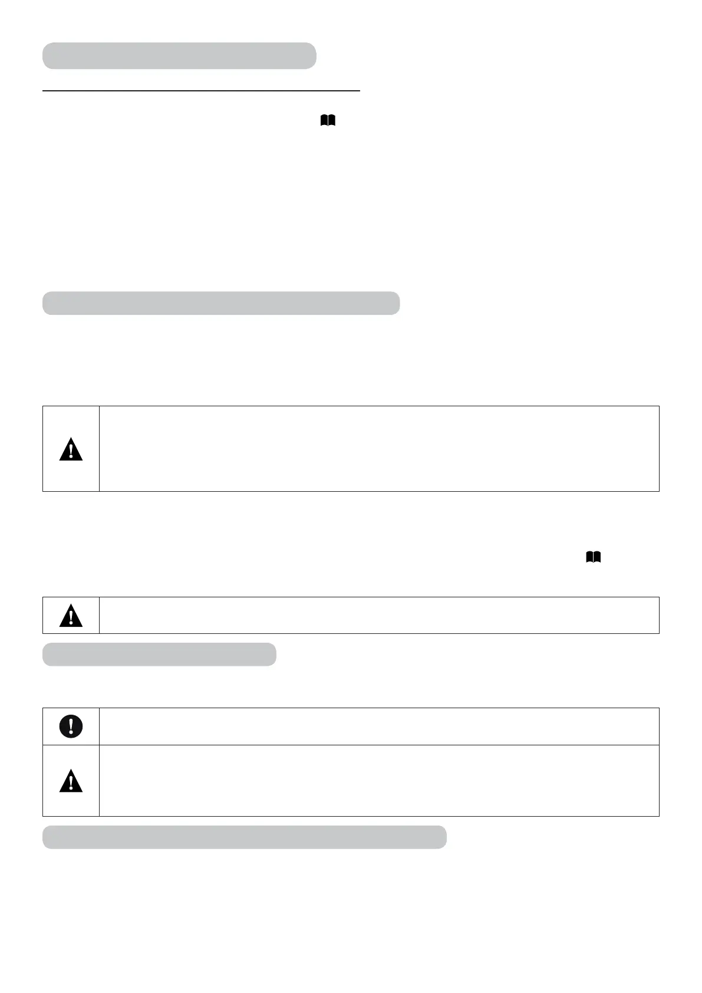The width and height of the screenshot is (702, 993).
Task: Click the warning triangle in the tallest notice box
Action: (x=71, y=449)
